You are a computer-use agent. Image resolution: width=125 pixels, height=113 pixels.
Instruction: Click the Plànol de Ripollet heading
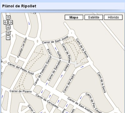tap(19, 6)
